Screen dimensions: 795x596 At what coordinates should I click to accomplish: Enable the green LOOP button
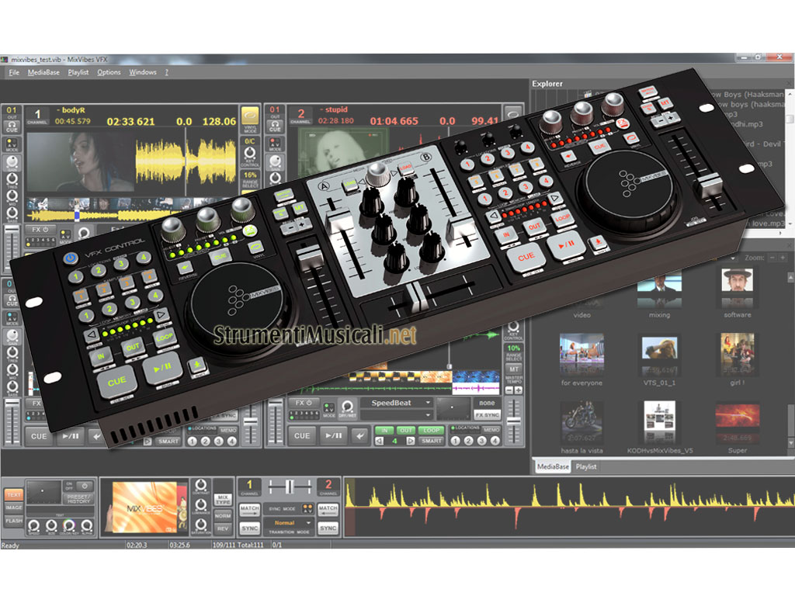coord(431,430)
